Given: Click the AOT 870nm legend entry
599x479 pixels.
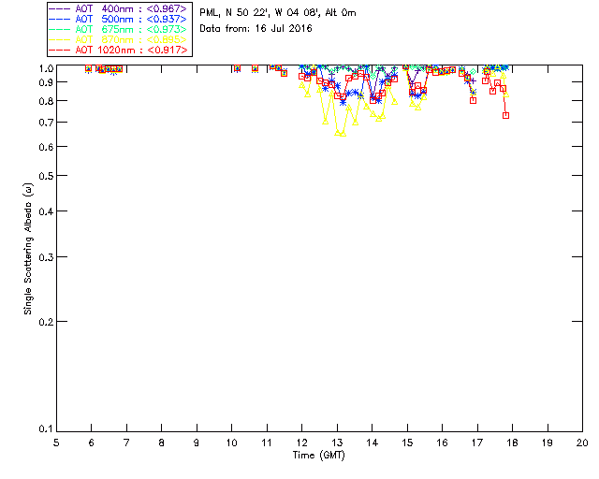Looking at the screenshot, I should 118,39.
